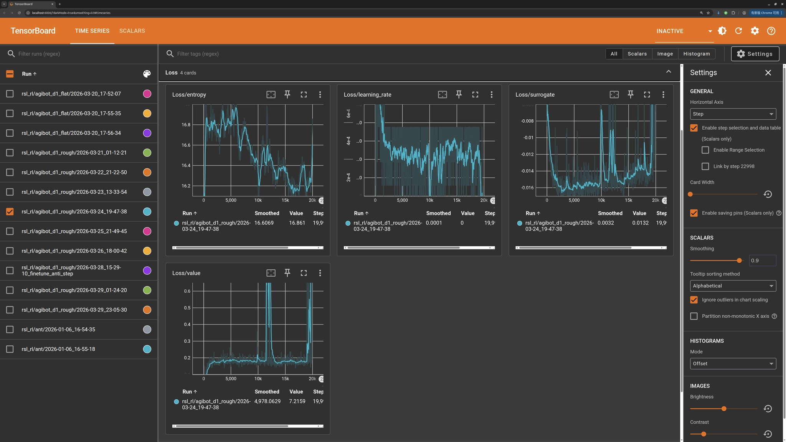
Task: Reset image Brightness to default
Action: click(x=768, y=409)
